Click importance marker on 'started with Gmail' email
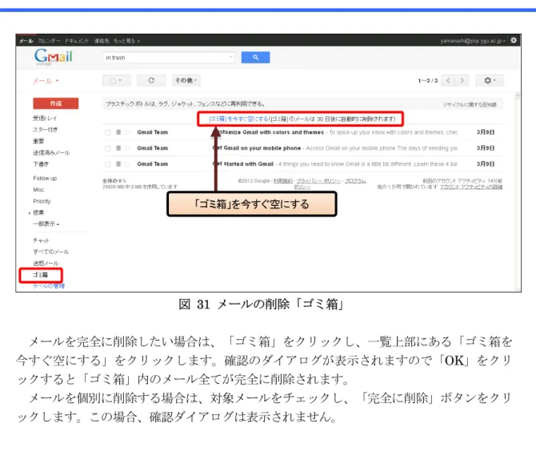The width and height of the screenshot is (536, 472). point(128,163)
